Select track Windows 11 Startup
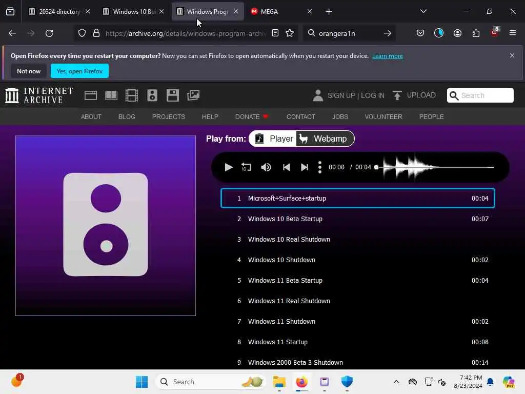The width and height of the screenshot is (525, 394). pyautogui.click(x=357, y=342)
